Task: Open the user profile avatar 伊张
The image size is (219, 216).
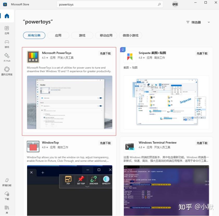Action: pyautogui.click(x=175, y=4)
